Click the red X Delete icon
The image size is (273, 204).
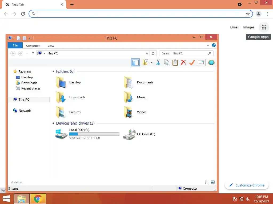click(x=183, y=62)
